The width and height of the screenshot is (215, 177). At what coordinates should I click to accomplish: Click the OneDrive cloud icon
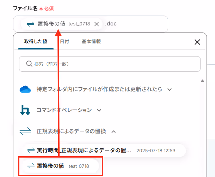(25, 89)
